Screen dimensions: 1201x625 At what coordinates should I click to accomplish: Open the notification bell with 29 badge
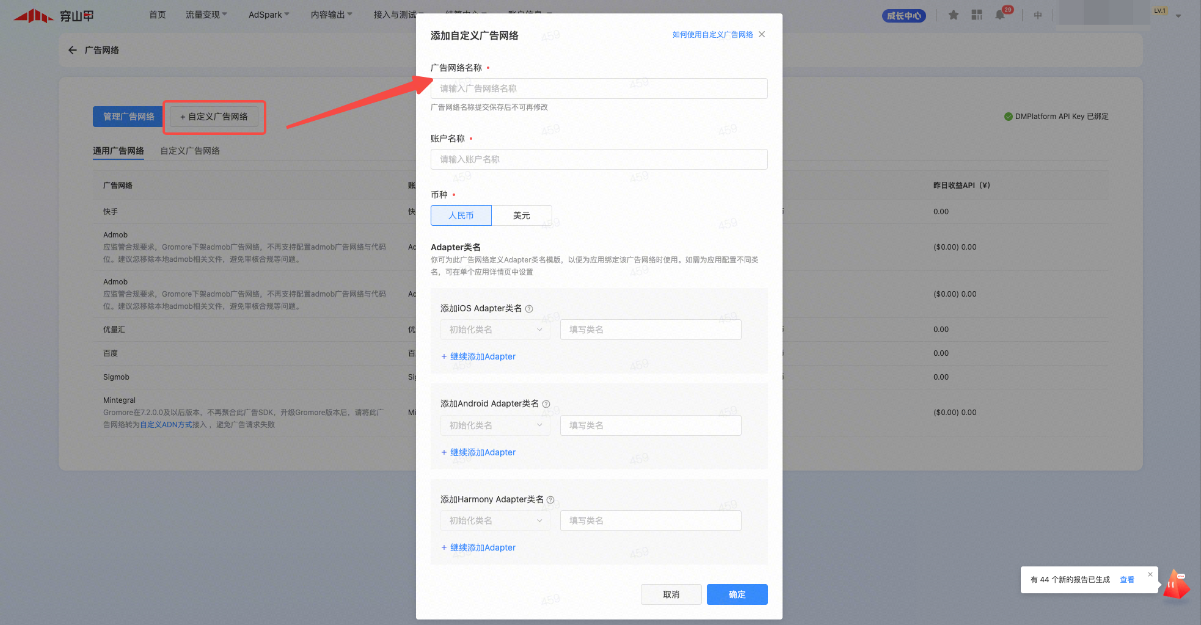pos(1000,15)
